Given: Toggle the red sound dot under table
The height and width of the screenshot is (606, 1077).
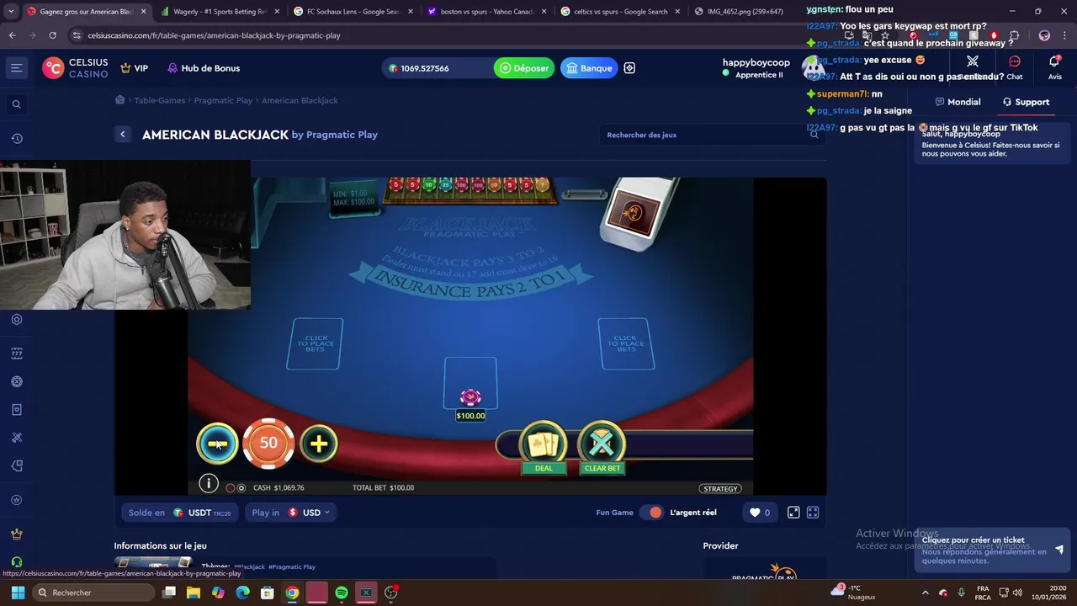Looking at the screenshot, I should 231,487.
